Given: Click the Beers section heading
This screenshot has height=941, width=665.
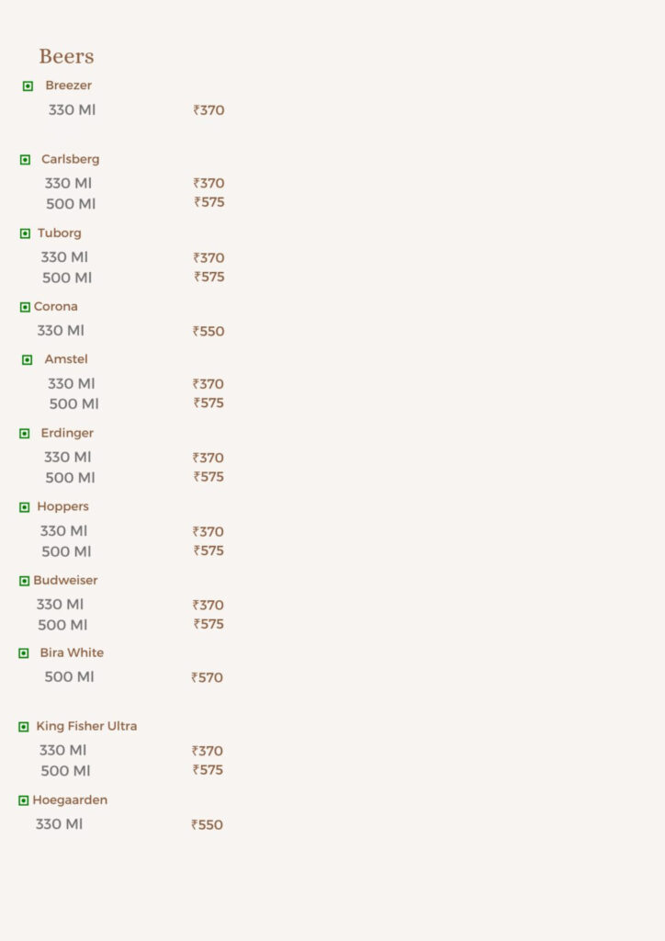Looking at the screenshot, I should click(66, 57).
